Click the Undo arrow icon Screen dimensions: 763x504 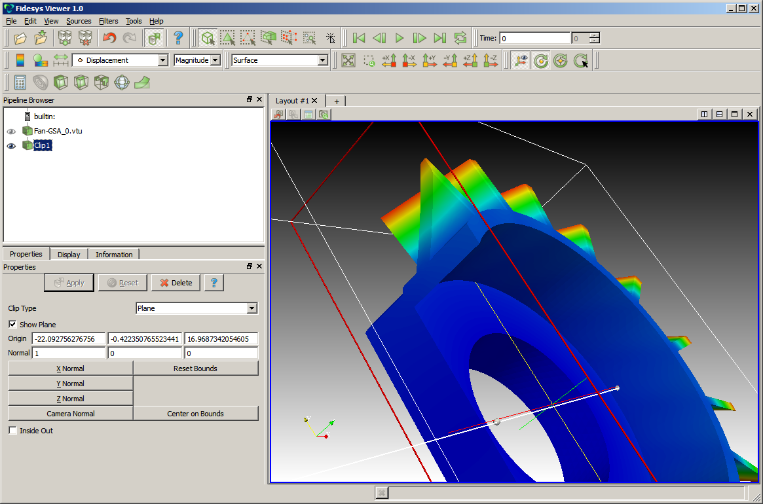(109, 38)
